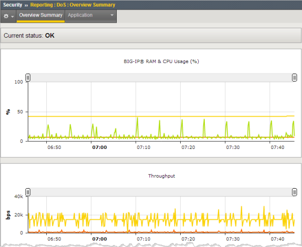Click the RAM & CPU chart range bar
The image size is (302, 247).
pyautogui.click(x=161, y=77)
